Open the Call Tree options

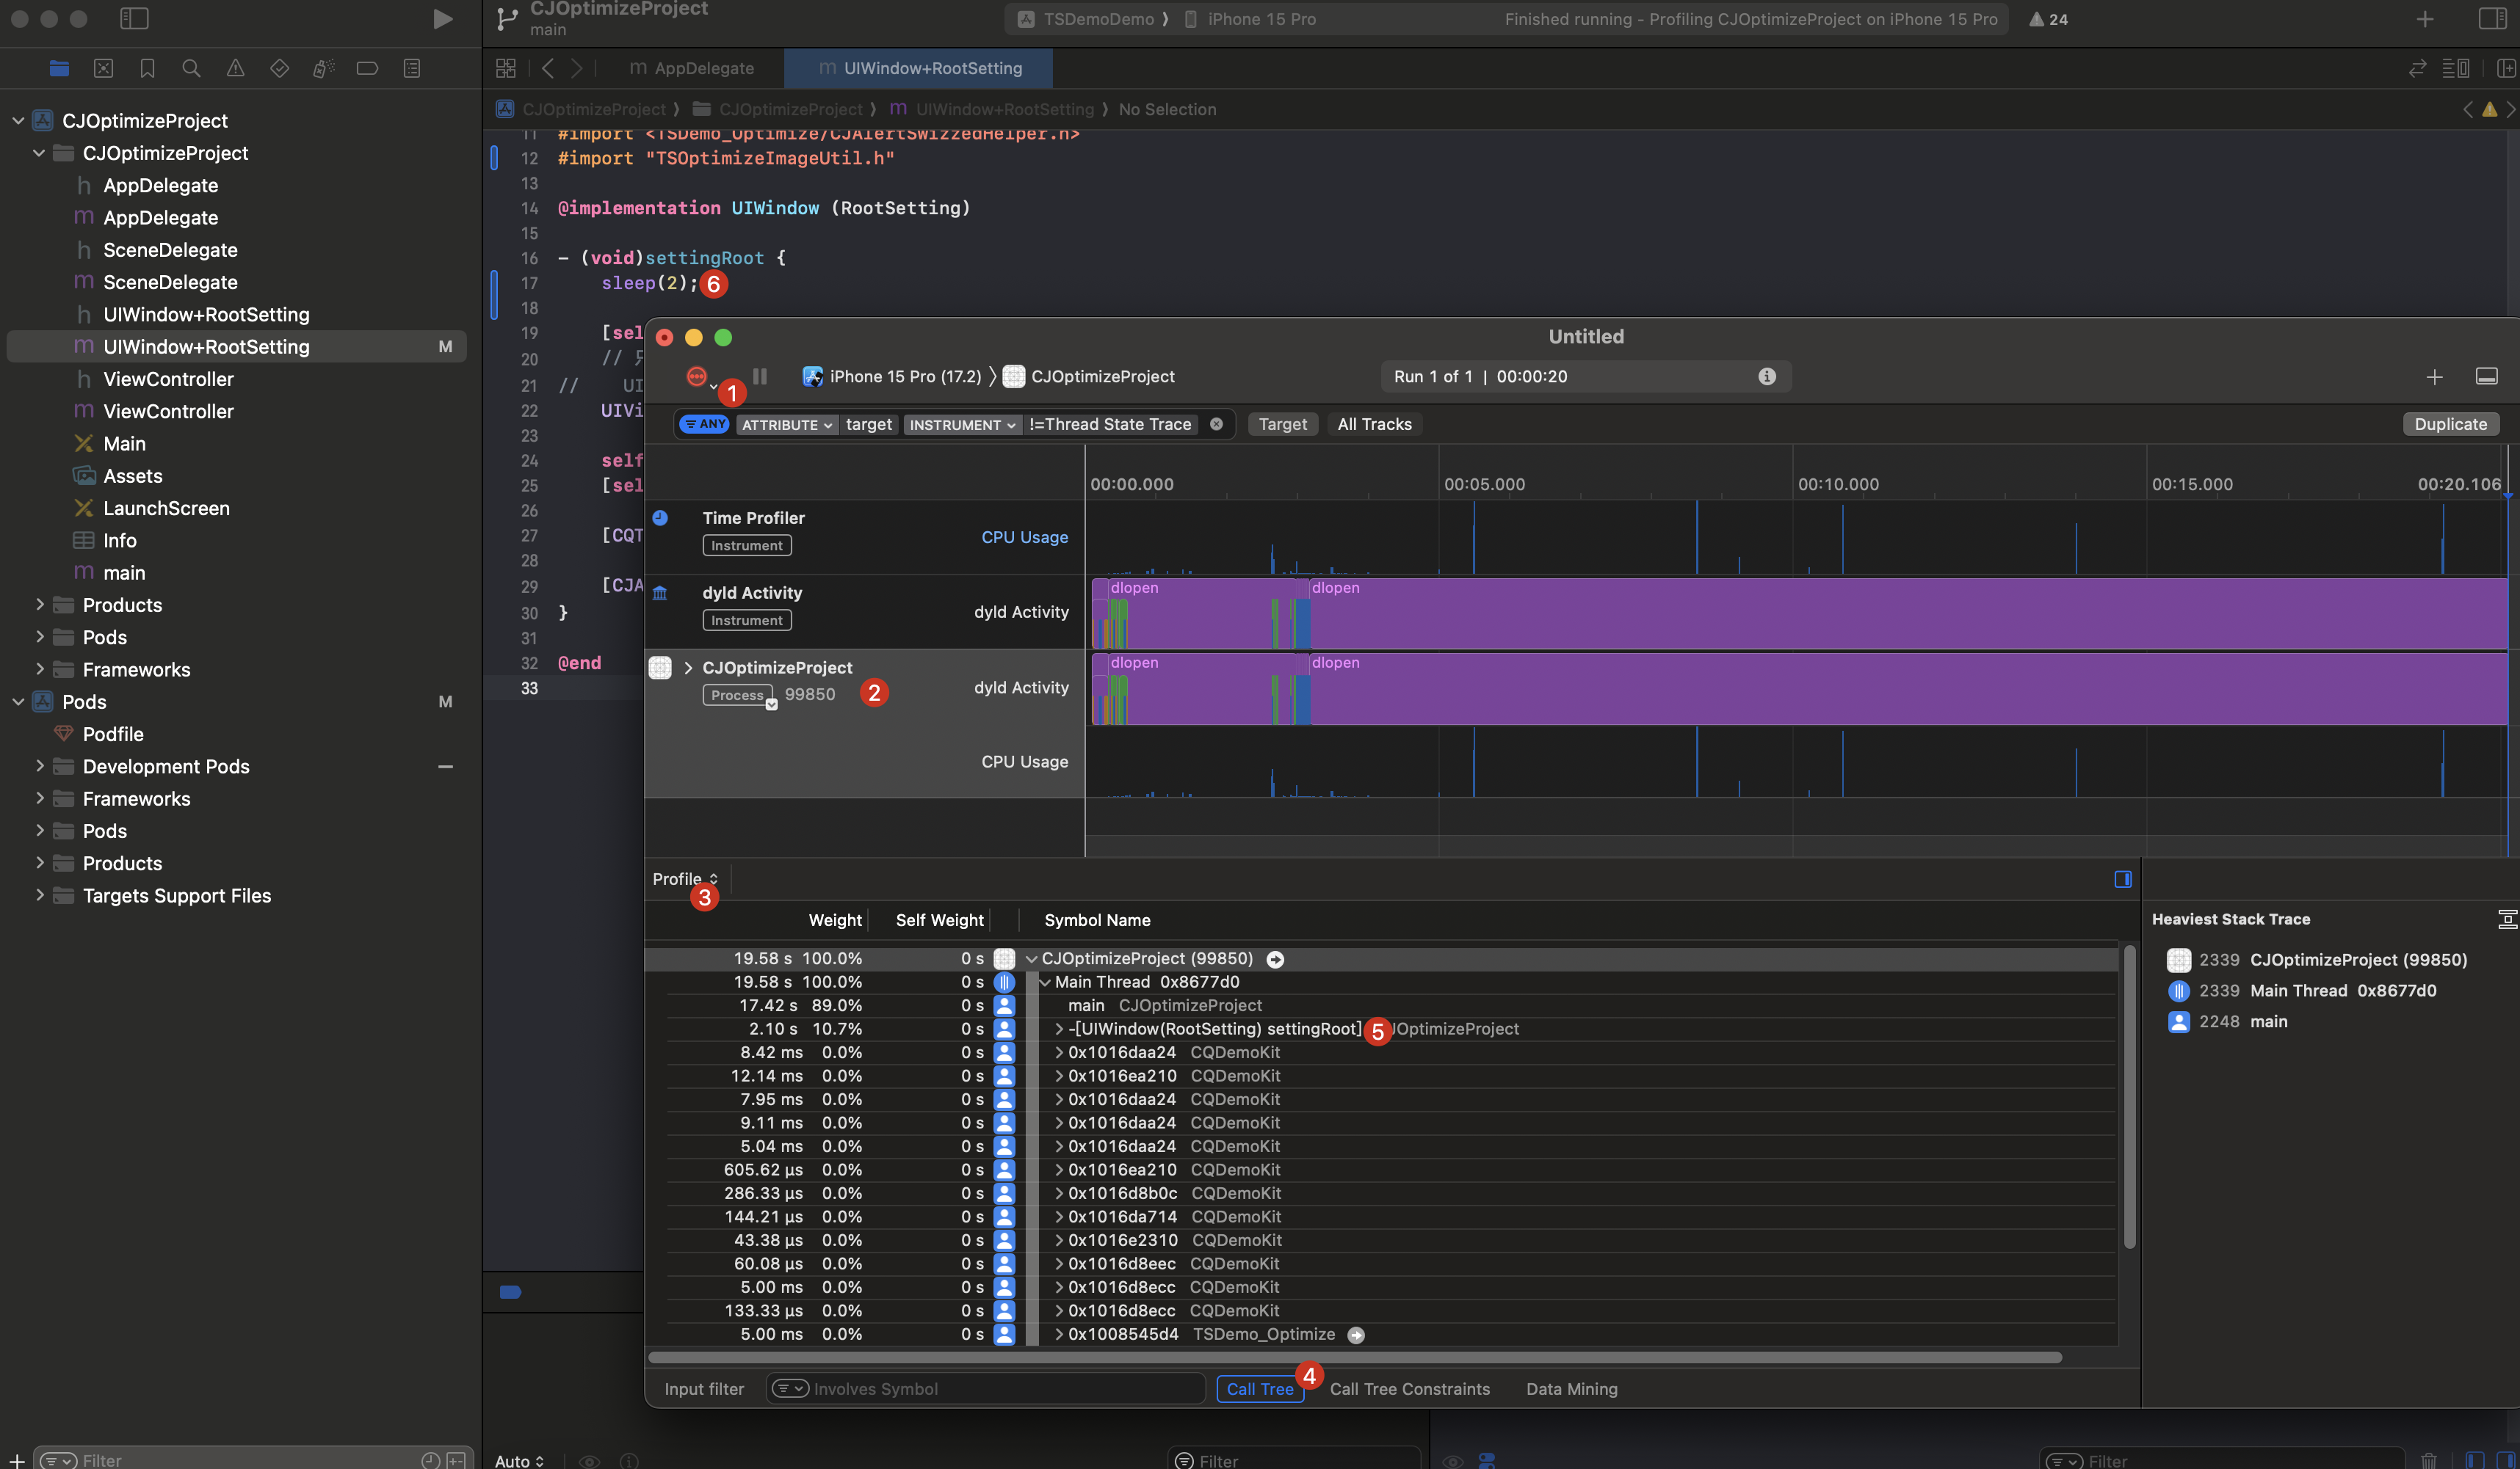1260,1388
